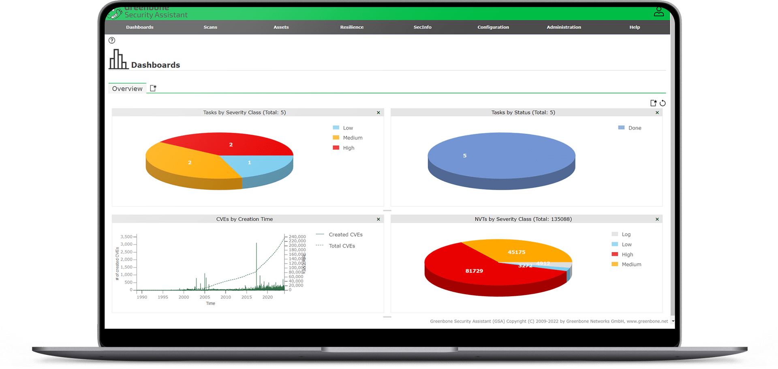Image resolution: width=778 pixels, height=369 pixels.
Task: Open the Help menu
Action: tap(635, 27)
